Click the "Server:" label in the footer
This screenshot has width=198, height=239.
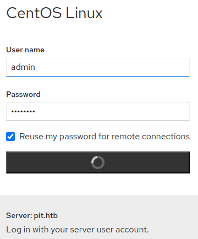pyautogui.click(x=19, y=215)
